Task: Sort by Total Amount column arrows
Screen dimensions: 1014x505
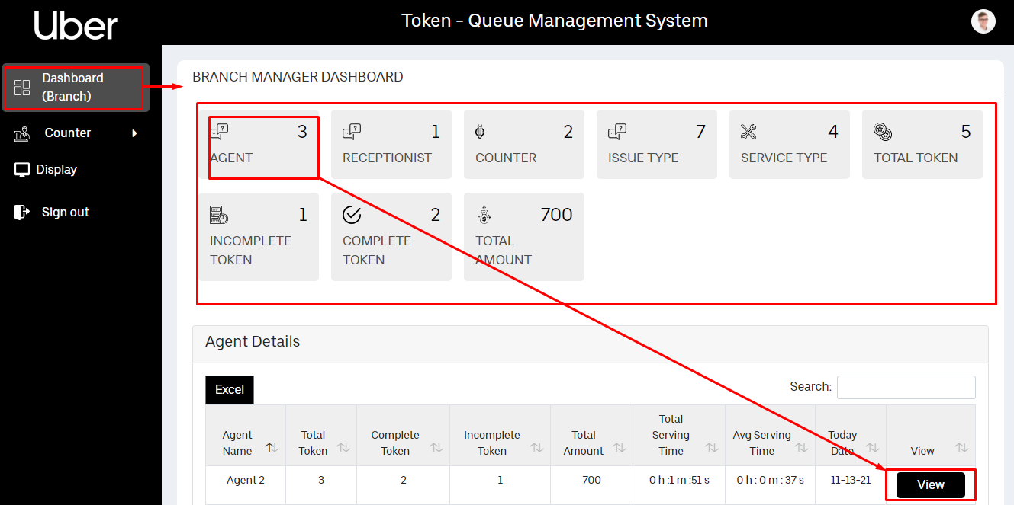Action: [620, 448]
